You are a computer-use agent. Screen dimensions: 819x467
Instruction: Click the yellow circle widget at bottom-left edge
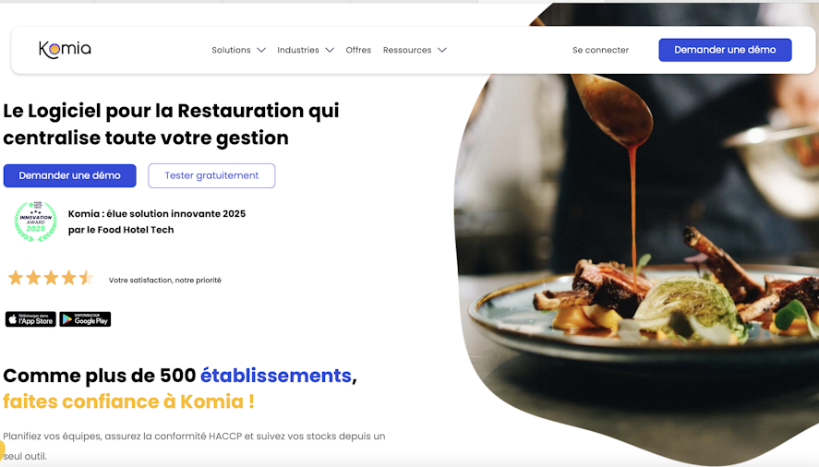(2, 449)
